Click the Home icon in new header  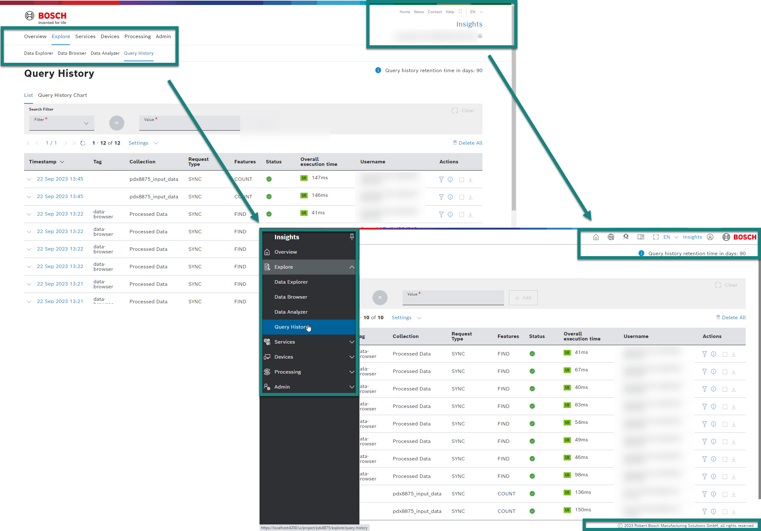(x=595, y=237)
